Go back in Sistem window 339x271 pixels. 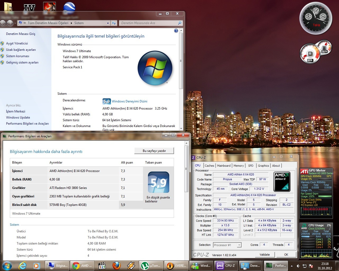[3, 23]
